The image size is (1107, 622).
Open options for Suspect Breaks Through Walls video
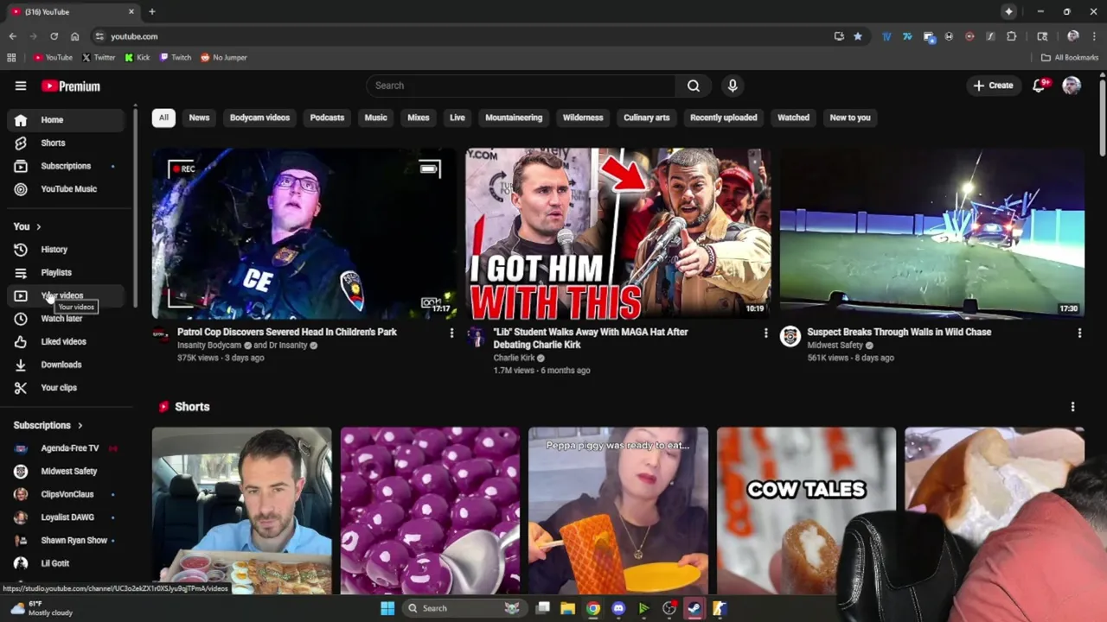(x=1079, y=333)
